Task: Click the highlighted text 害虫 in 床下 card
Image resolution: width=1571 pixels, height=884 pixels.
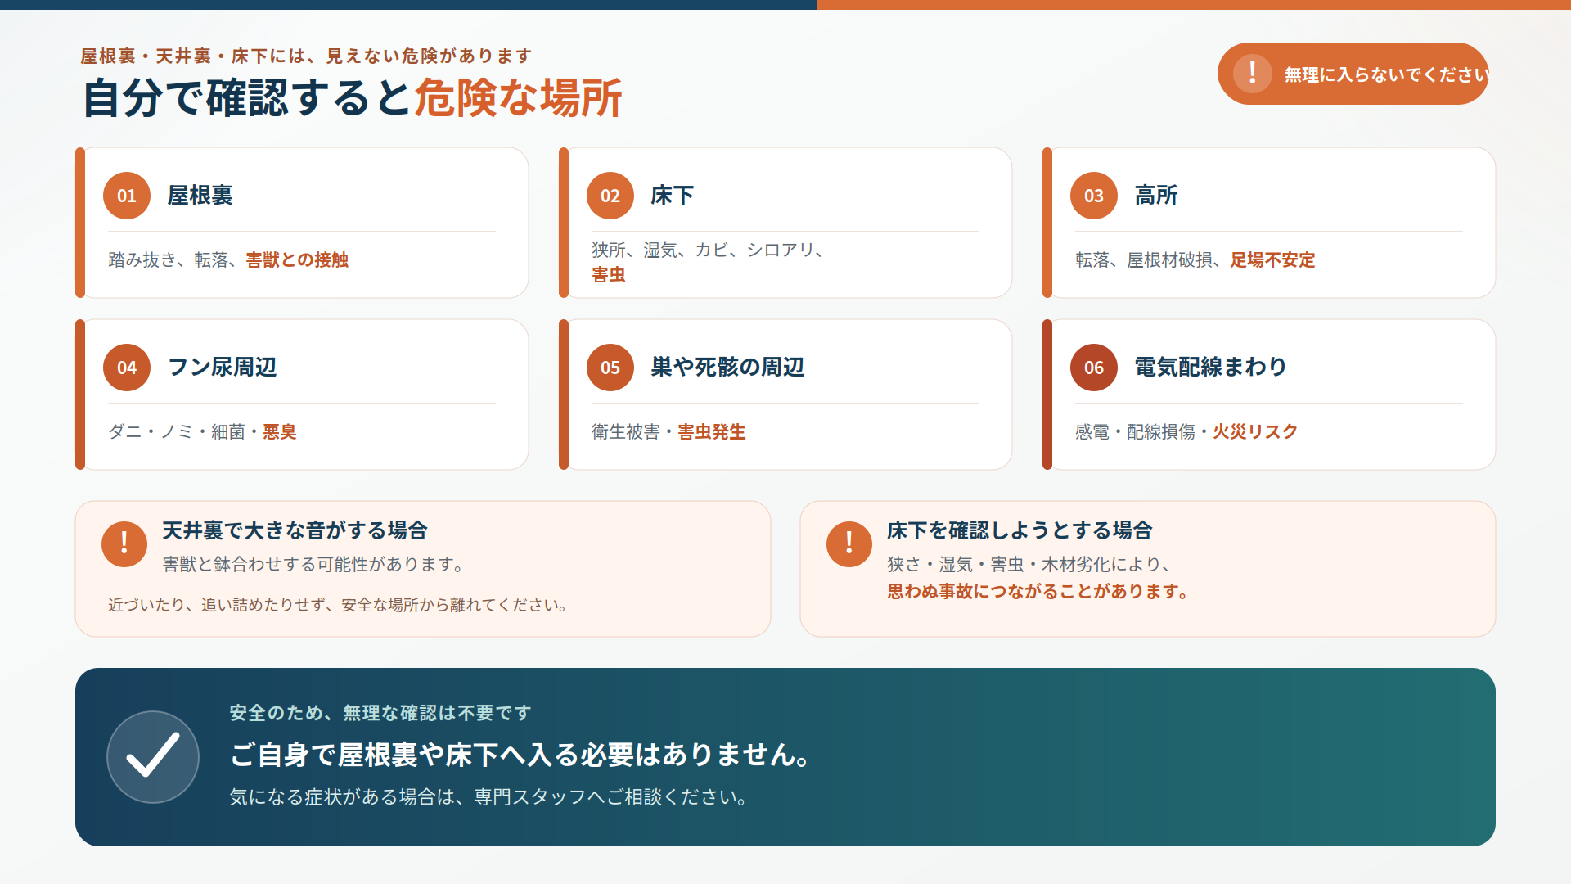Action: [609, 275]
